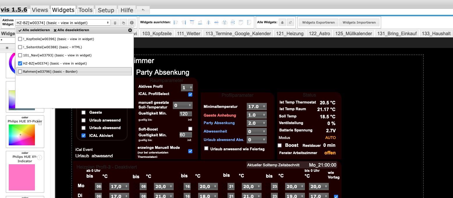This screenshot has height=198, width=453.
Task: Switch to the Tools menu tab
Action: [x=85, y=10]
